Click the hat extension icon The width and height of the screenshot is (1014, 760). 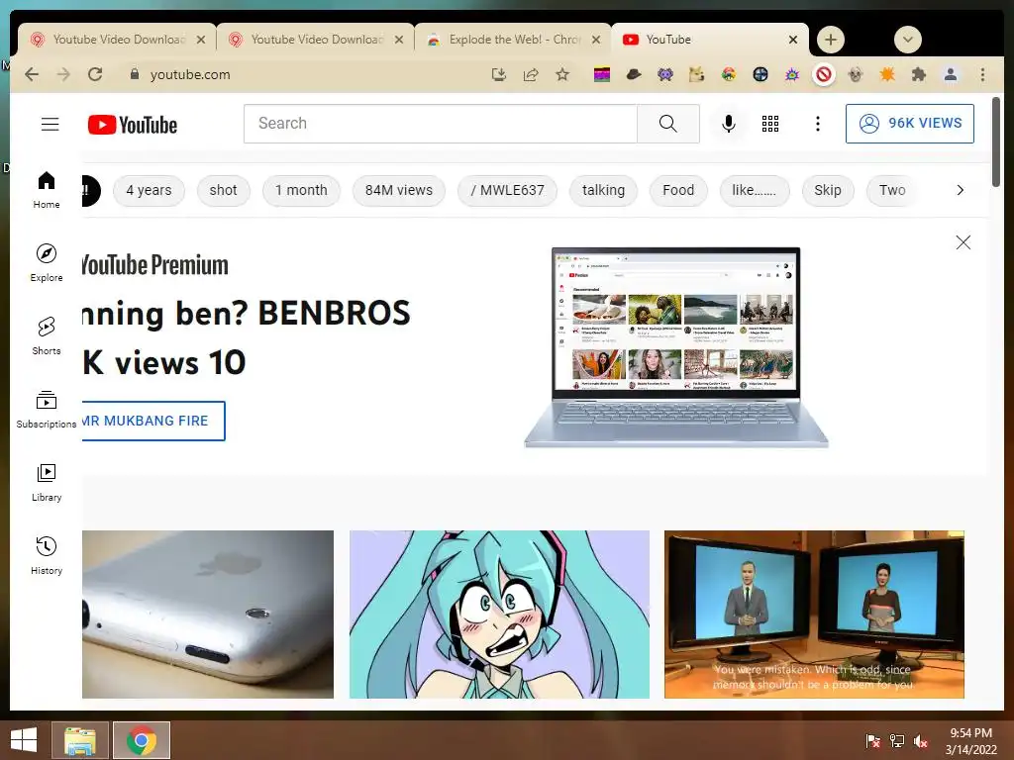click(634, 74)
